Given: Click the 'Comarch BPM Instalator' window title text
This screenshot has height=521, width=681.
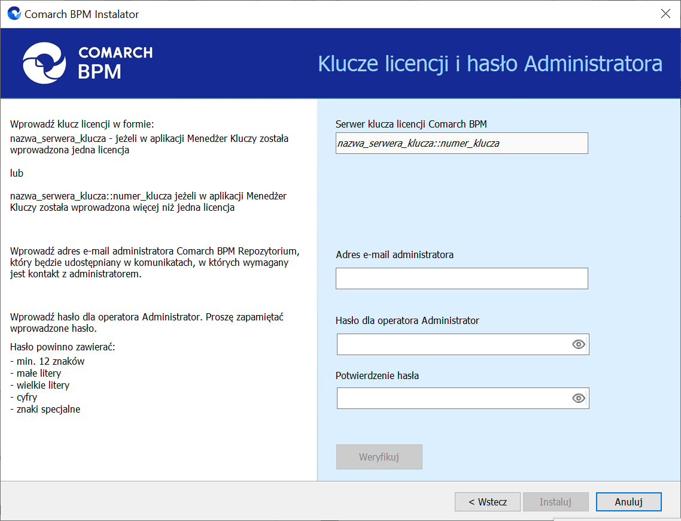Looking at the screenshot, I should tap(81, 14).
